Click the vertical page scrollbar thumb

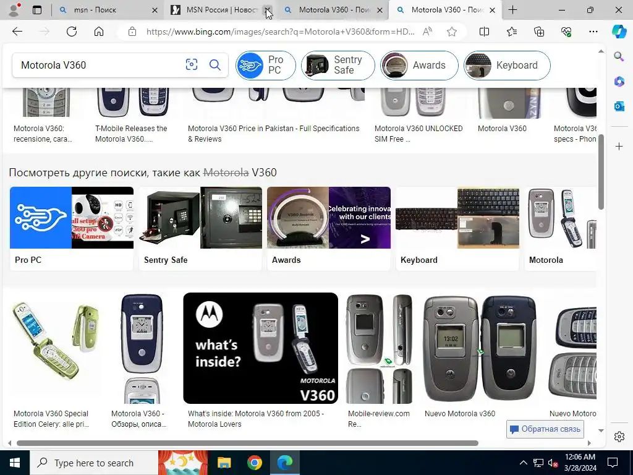coord(601,172)
